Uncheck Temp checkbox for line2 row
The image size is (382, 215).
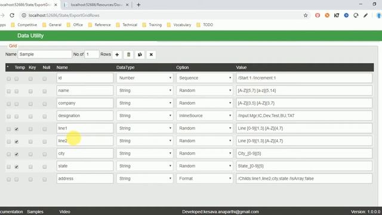pyautogui.click(x=17, y=142)
